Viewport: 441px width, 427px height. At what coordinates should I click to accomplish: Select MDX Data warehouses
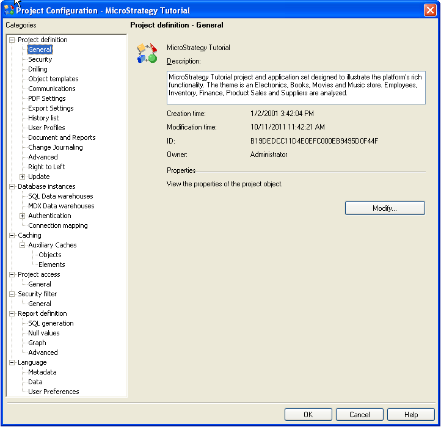[x=61, y=206]
